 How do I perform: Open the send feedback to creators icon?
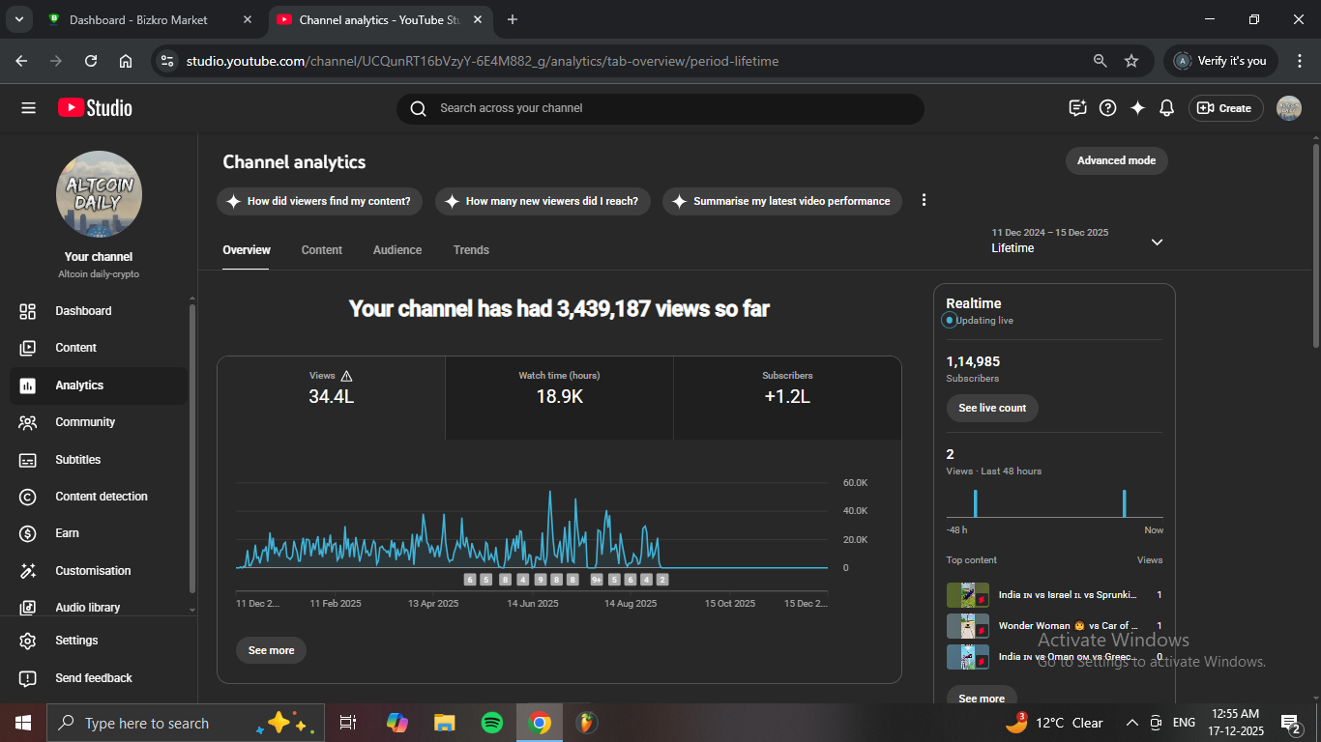[1077, 108]
